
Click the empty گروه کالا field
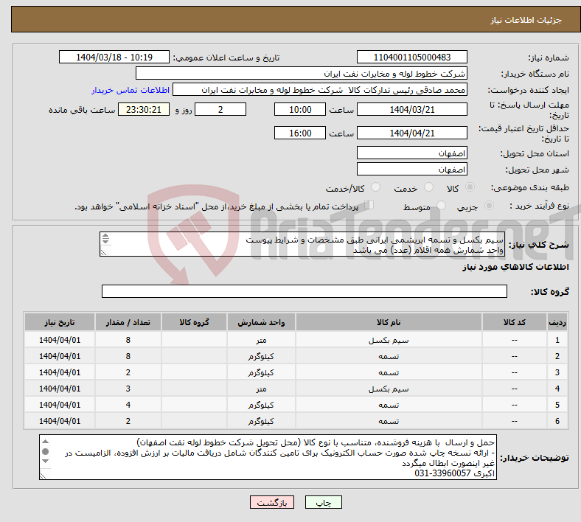pos(305,291)
